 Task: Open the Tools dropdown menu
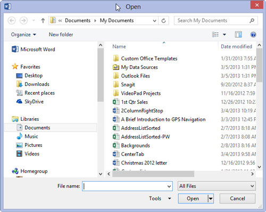(x=160, y=198)
